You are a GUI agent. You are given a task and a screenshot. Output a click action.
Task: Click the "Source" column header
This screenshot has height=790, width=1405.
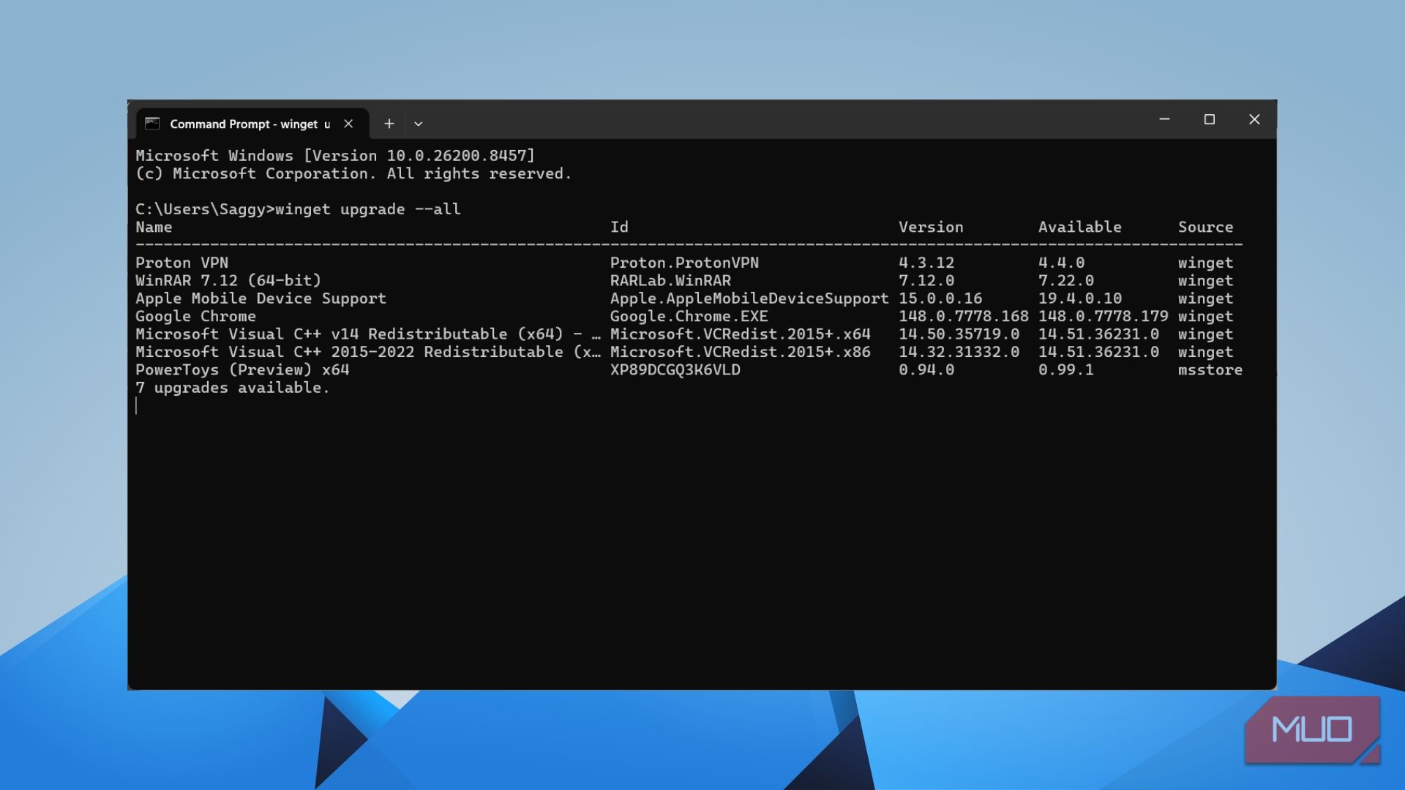pos(1206,227)
